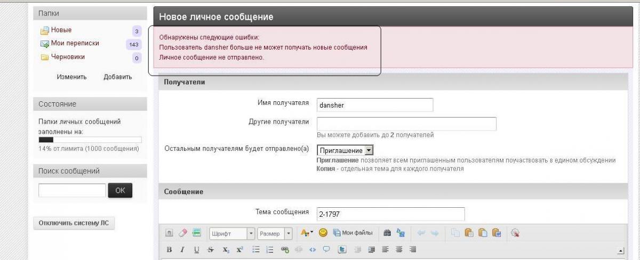Insert a numbered list
Image resolution: width=640 pixels, height=260 pixels.
[269, 249]
